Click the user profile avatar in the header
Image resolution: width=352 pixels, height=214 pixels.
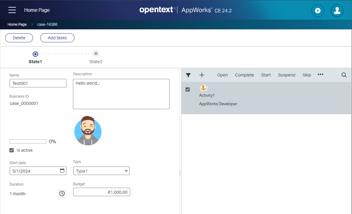click(x=337, y=11)
